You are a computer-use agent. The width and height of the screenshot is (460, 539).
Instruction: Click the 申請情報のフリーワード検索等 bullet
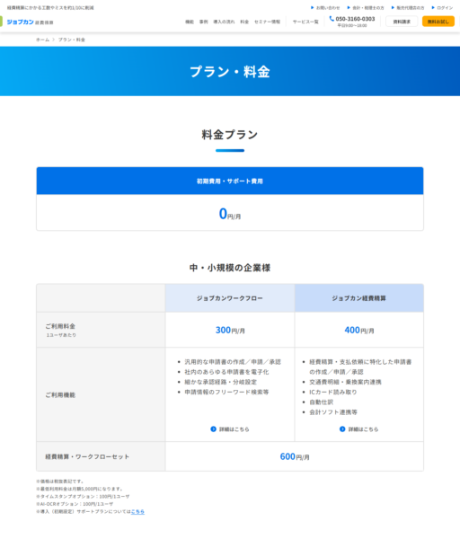[x=226, y=392]
